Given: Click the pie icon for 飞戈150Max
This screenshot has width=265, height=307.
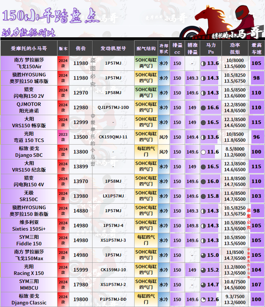Looking at the screenshot, I should 203,255.
